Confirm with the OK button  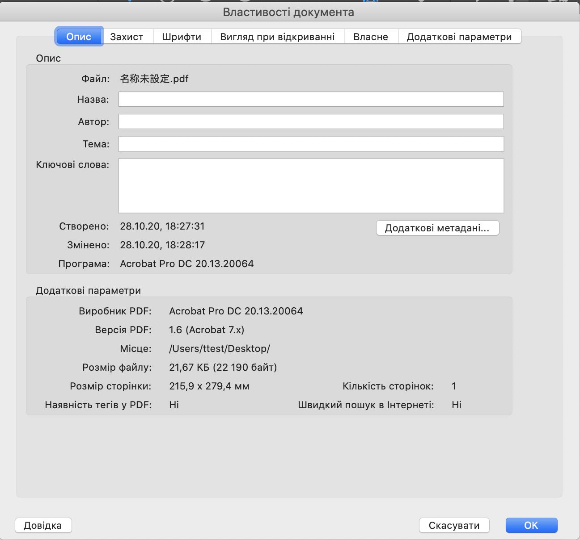tap(531, 525)
